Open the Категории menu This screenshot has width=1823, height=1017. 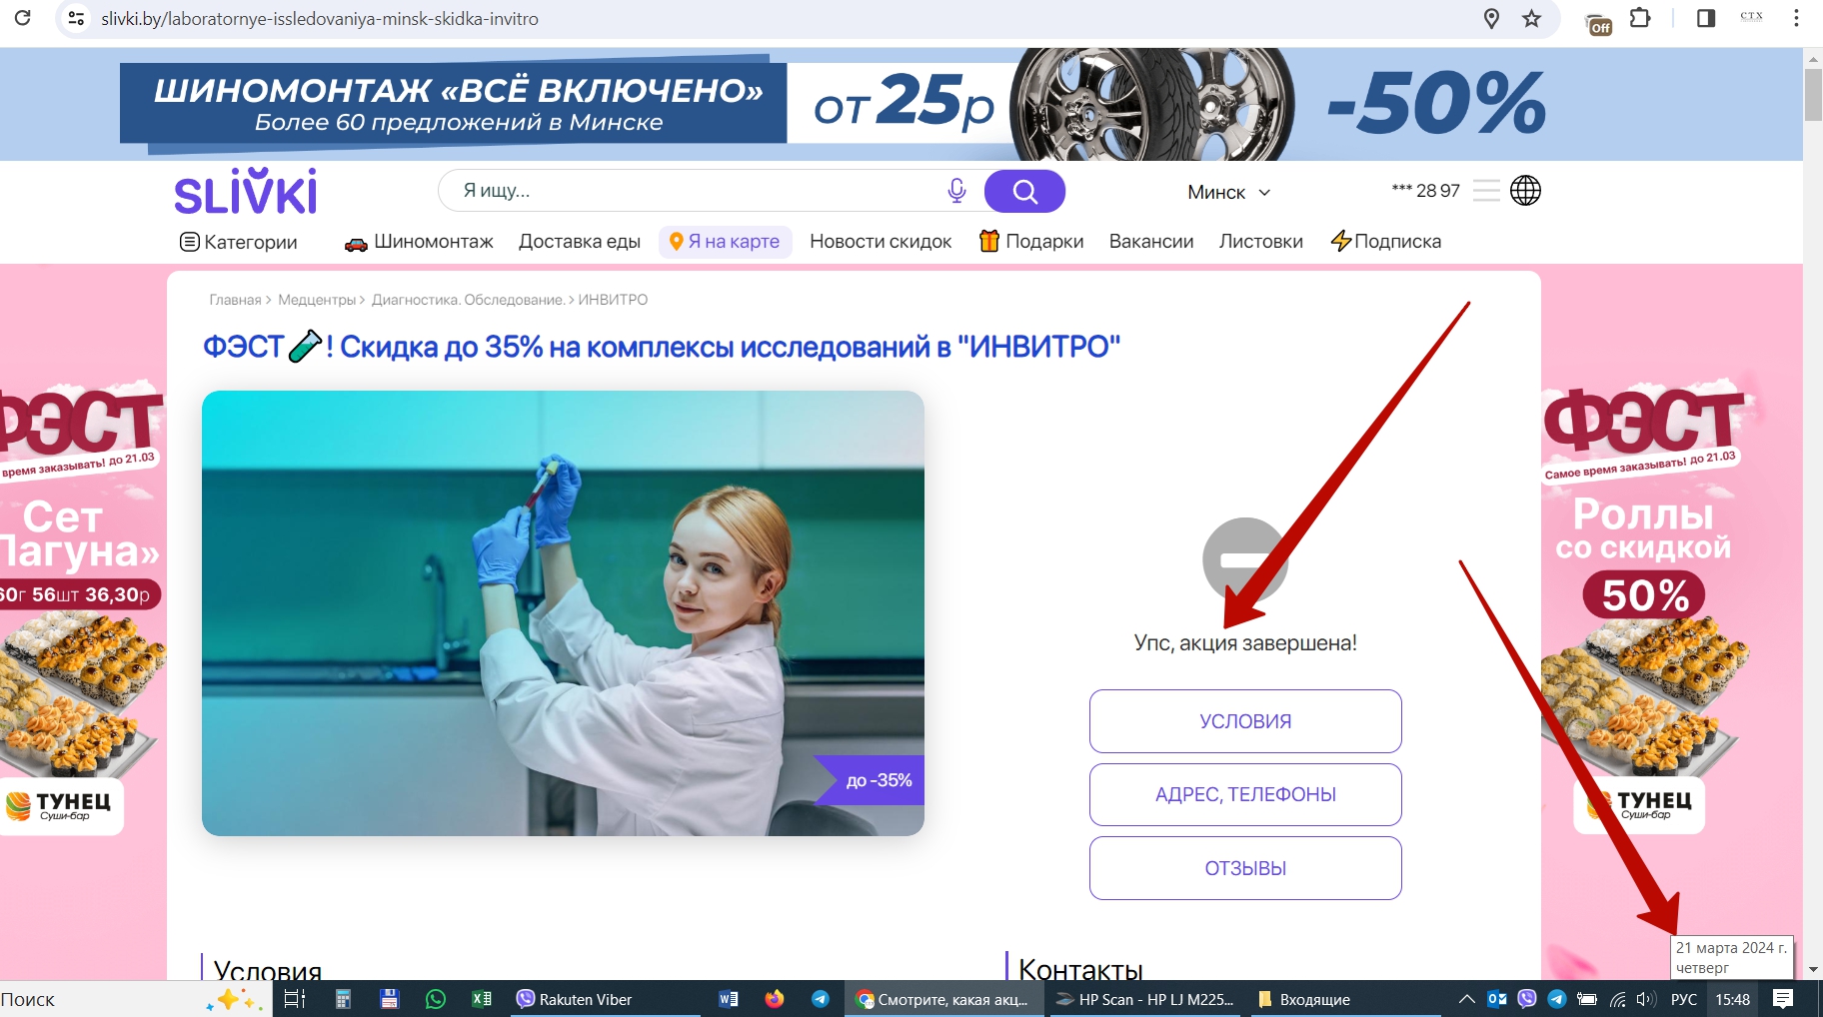pyautogui.click(x=239, y=242)
